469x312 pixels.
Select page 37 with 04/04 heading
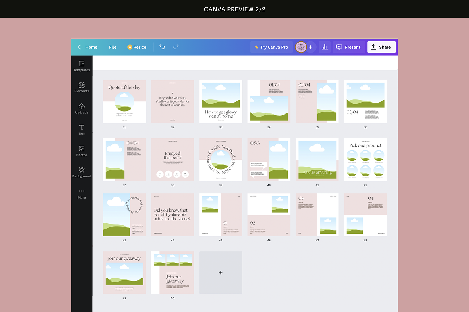click(x=124, y=160)
